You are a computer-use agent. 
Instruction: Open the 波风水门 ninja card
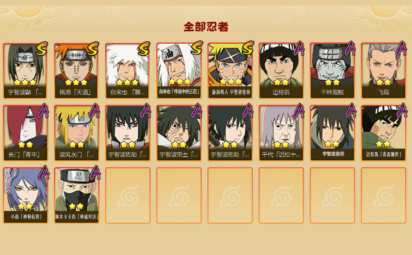point(76,133)
